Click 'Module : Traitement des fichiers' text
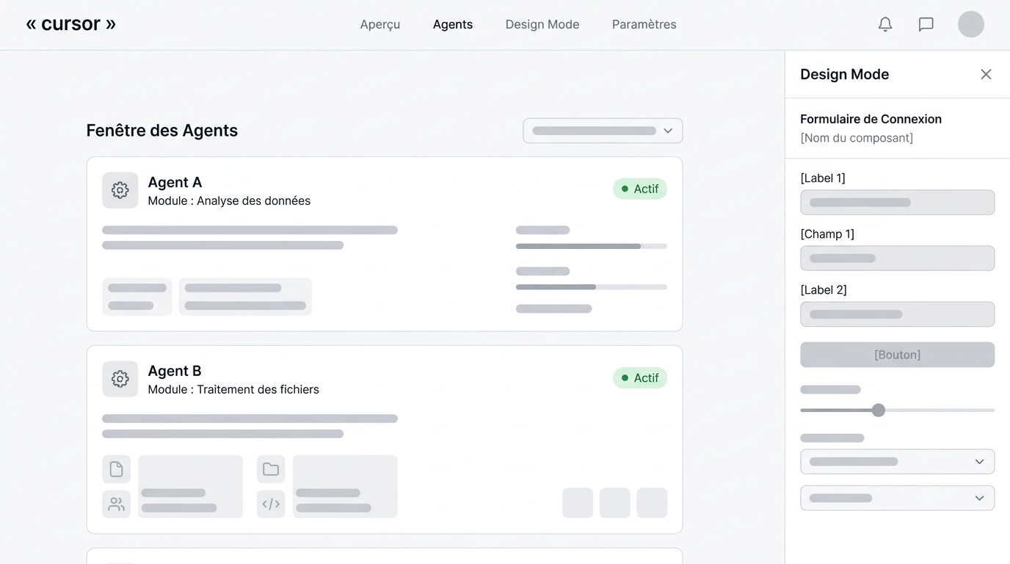1010x564 pixels. pyautogui.click(x=233, y=389)
